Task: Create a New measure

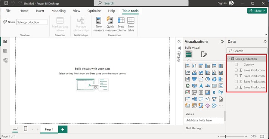Action: point(99,24)
